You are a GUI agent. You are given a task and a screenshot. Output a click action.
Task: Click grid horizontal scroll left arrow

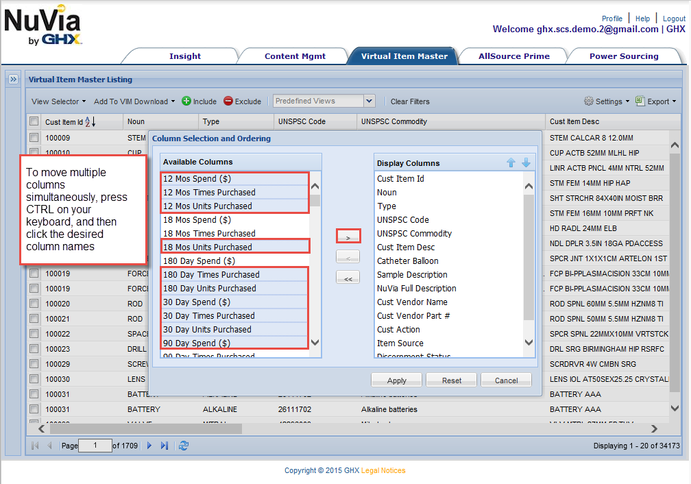click(x=41, y=429)
